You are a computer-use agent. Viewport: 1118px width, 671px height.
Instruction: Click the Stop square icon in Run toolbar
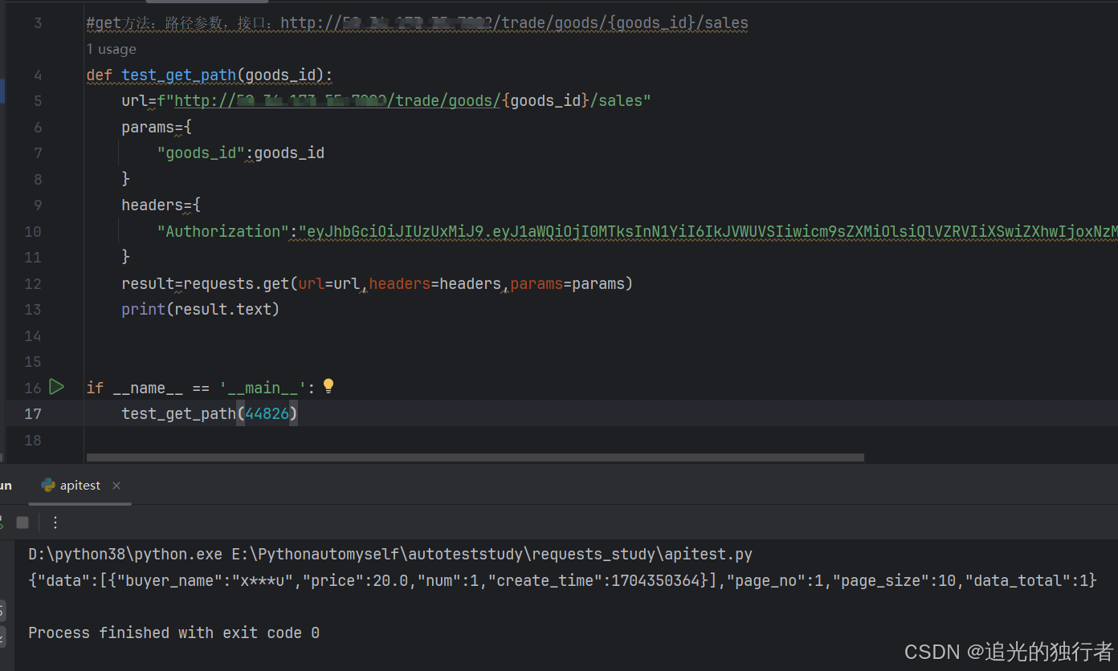22,522
